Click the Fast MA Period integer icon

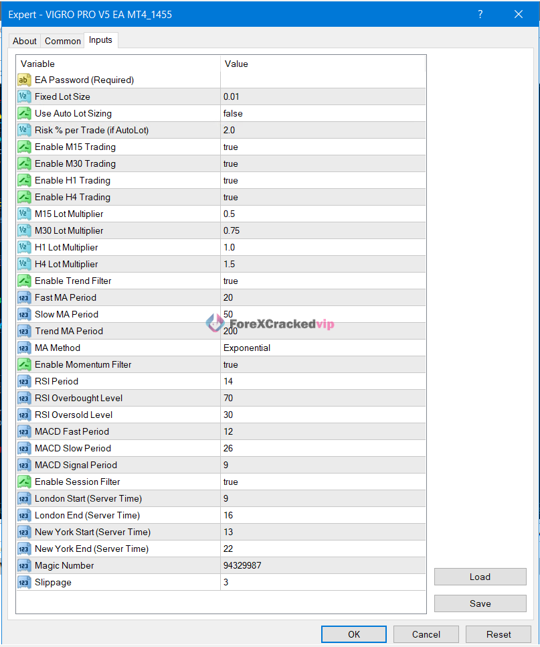click(x=24, y=298)
